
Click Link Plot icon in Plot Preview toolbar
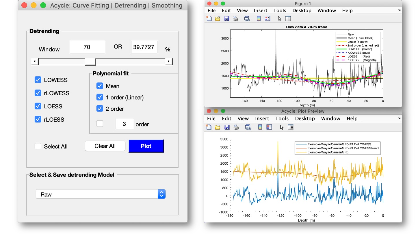tap(248, 127)
